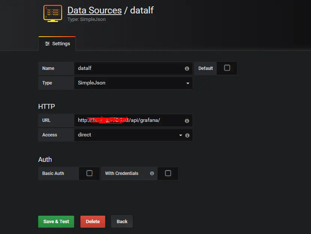Click the With Credentials info icon
The height and width of the screenshot is (234, 311).
tap(152, 173)
